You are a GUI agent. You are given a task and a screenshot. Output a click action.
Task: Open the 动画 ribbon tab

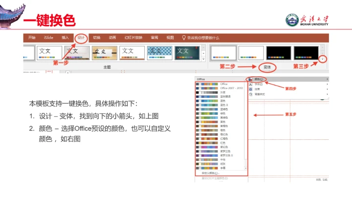tap(112, 38)
